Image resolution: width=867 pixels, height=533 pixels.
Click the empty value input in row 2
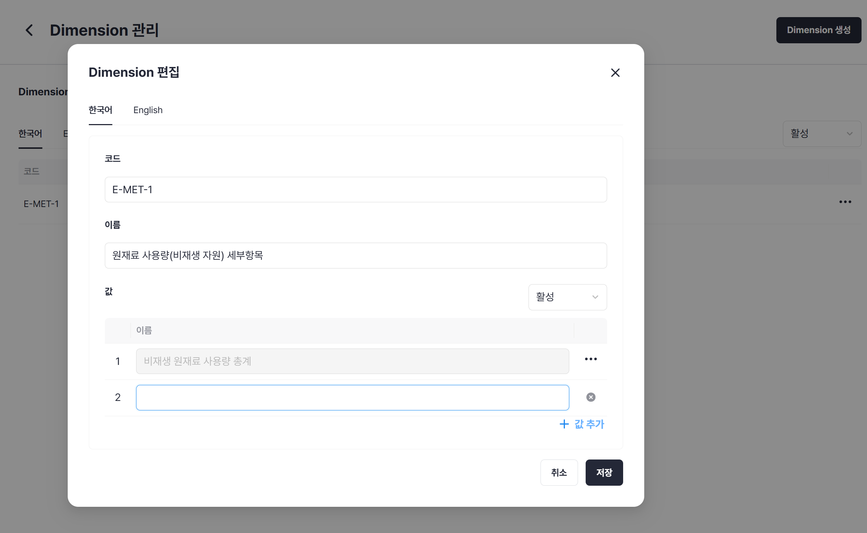point(352,397)
